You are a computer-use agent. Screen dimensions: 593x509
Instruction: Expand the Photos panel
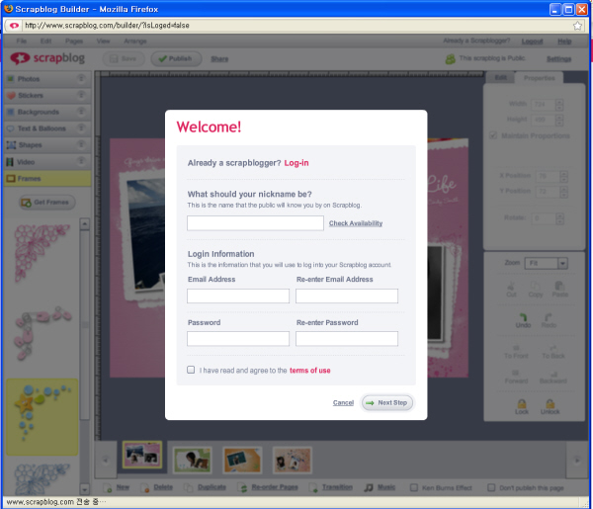tap(47, 79)
